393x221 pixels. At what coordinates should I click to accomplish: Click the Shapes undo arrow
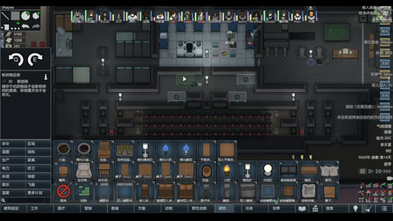(26, 26)
